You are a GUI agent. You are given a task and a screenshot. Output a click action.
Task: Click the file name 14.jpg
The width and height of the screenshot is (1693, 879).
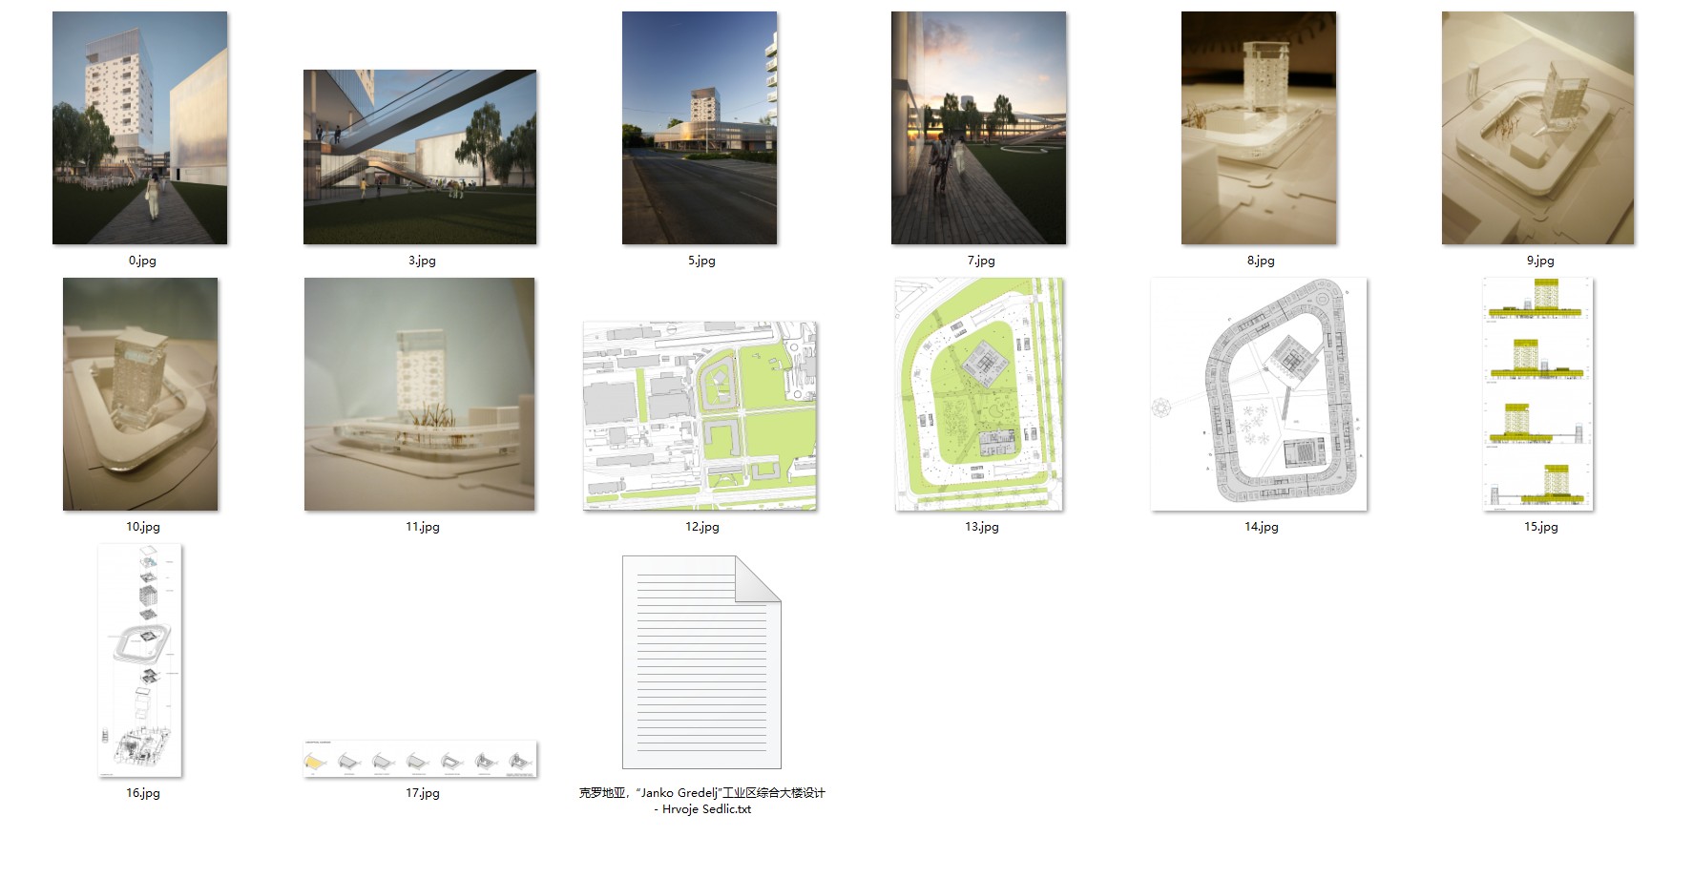[x=1262, y=527]
